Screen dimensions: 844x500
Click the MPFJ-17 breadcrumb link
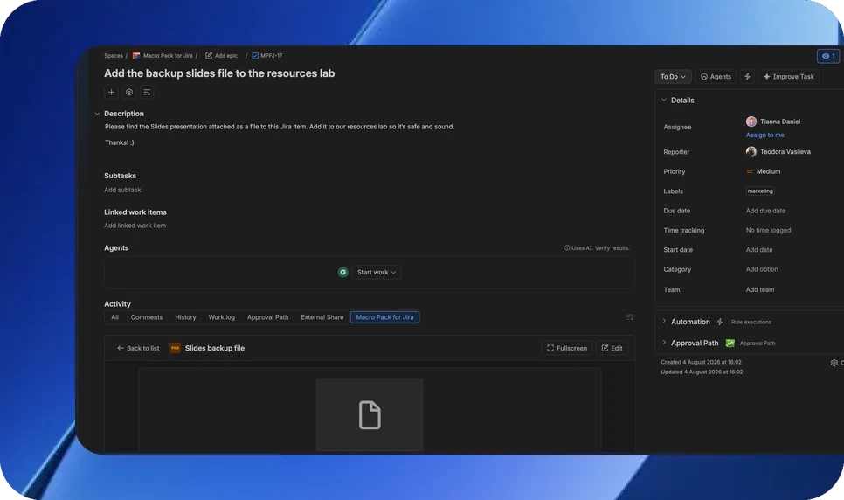click(x=271, y=55)
